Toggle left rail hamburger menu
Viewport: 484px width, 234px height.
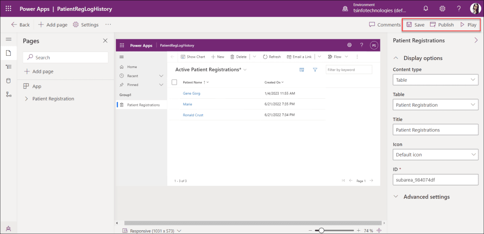point(9,40)
